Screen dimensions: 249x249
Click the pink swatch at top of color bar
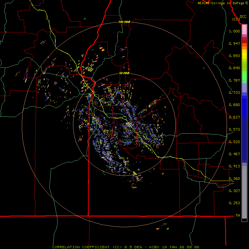[x=244, y=30]
